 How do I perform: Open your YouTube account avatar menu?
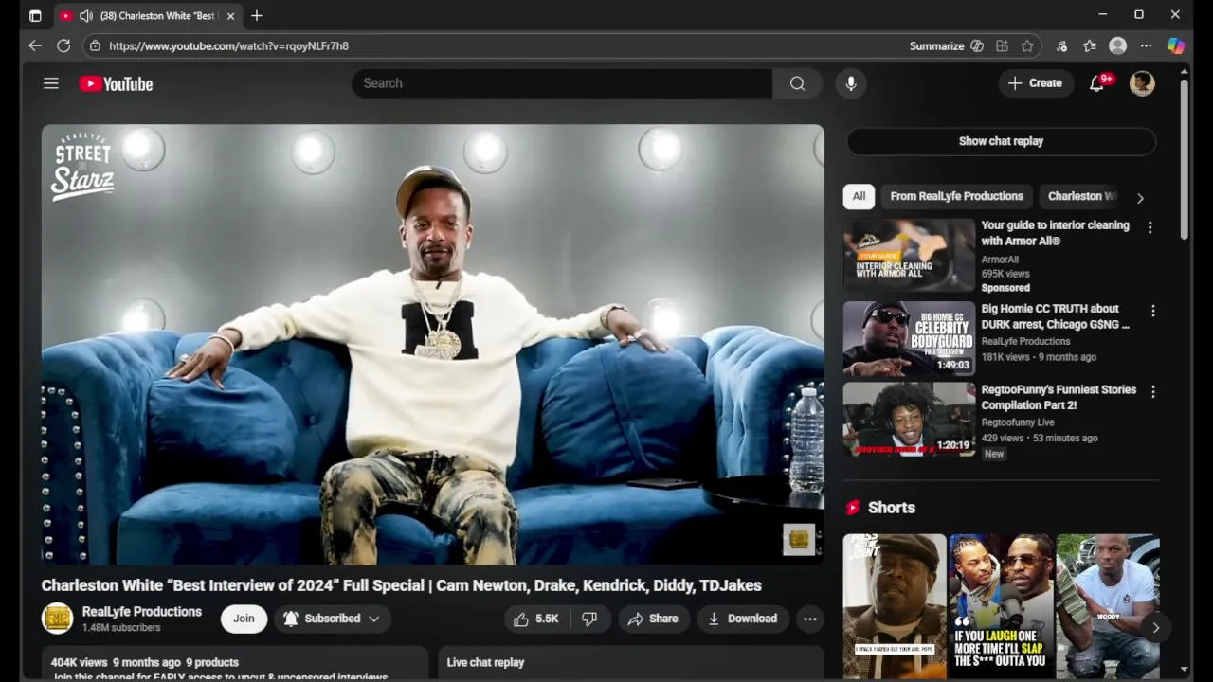[x=1142, y=83]
